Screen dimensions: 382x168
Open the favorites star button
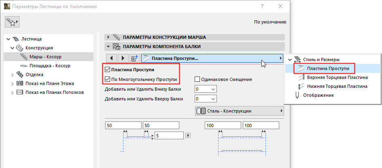click(x=12, y=22)
